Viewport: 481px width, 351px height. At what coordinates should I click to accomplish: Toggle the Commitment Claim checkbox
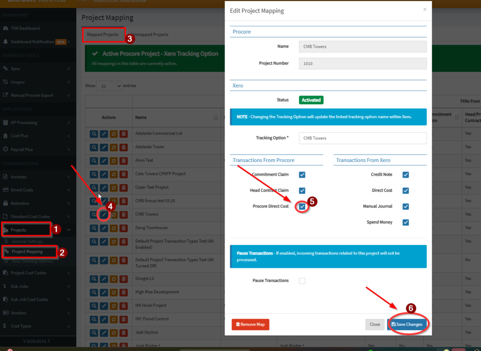click(302, 175)
